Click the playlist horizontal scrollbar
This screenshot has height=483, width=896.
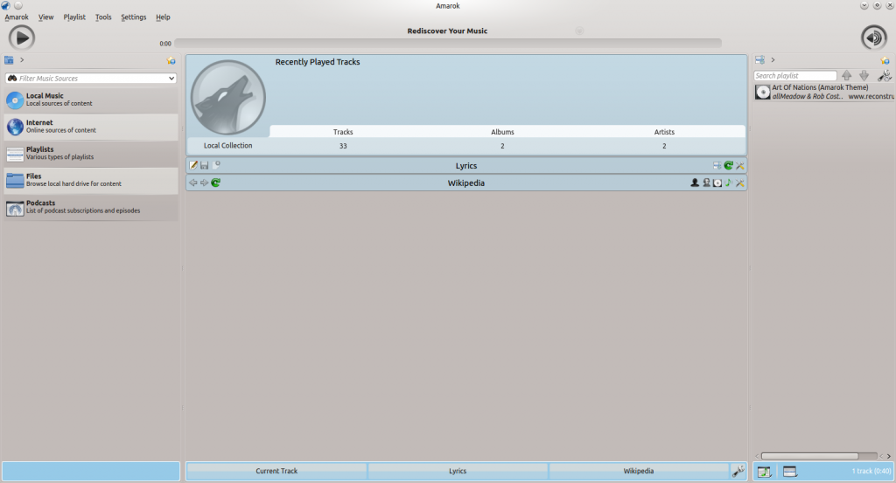pyautogui.click(x=809, y=456)
